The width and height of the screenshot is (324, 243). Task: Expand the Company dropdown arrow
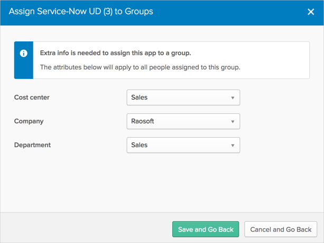point(233,122)
